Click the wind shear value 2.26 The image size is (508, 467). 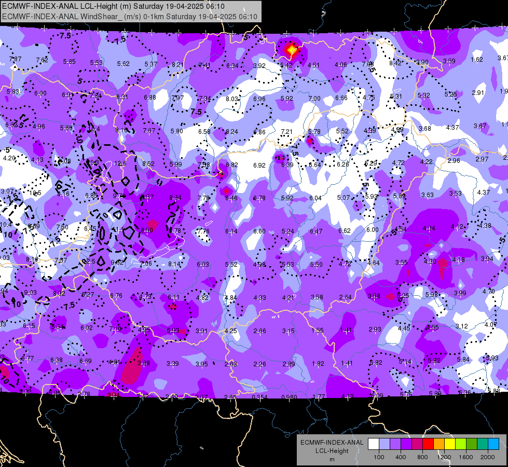coord(259,364)
